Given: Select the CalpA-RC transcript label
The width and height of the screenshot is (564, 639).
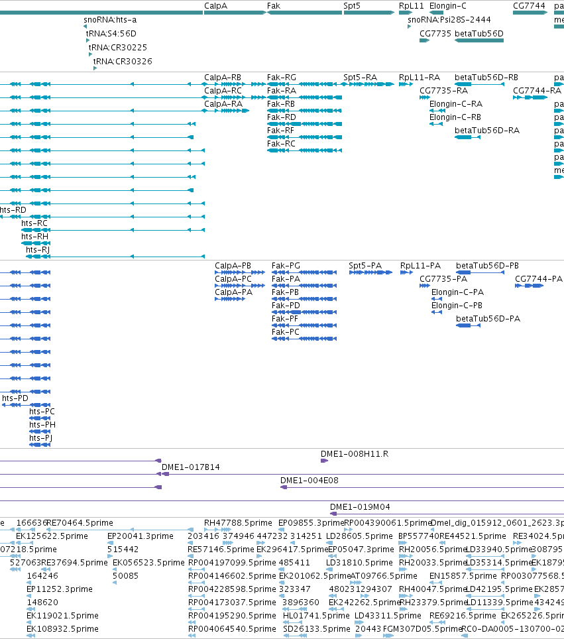Looking at the screenshot, I should coord(223,91).
